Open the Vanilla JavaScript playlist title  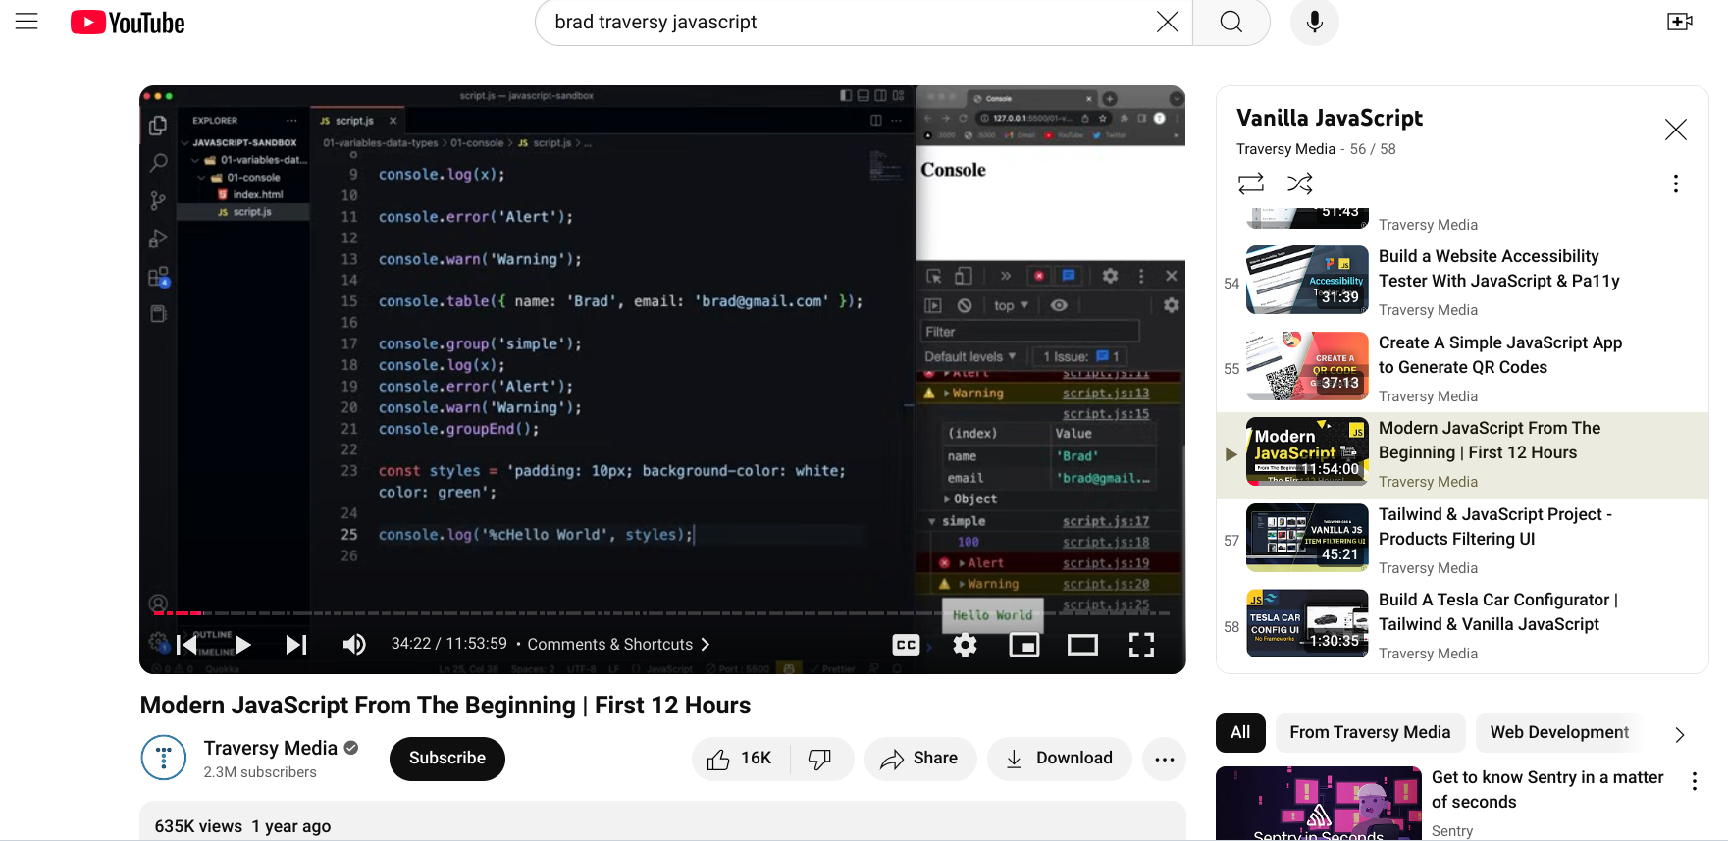1330,118
